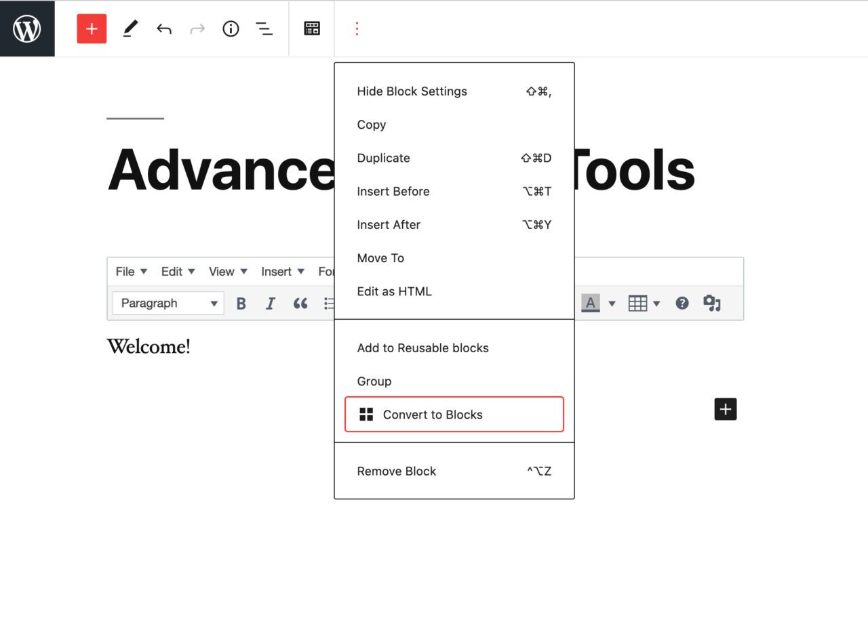Insert a table using the table icon
Screen dimensions: 868x632
point(638,303)
